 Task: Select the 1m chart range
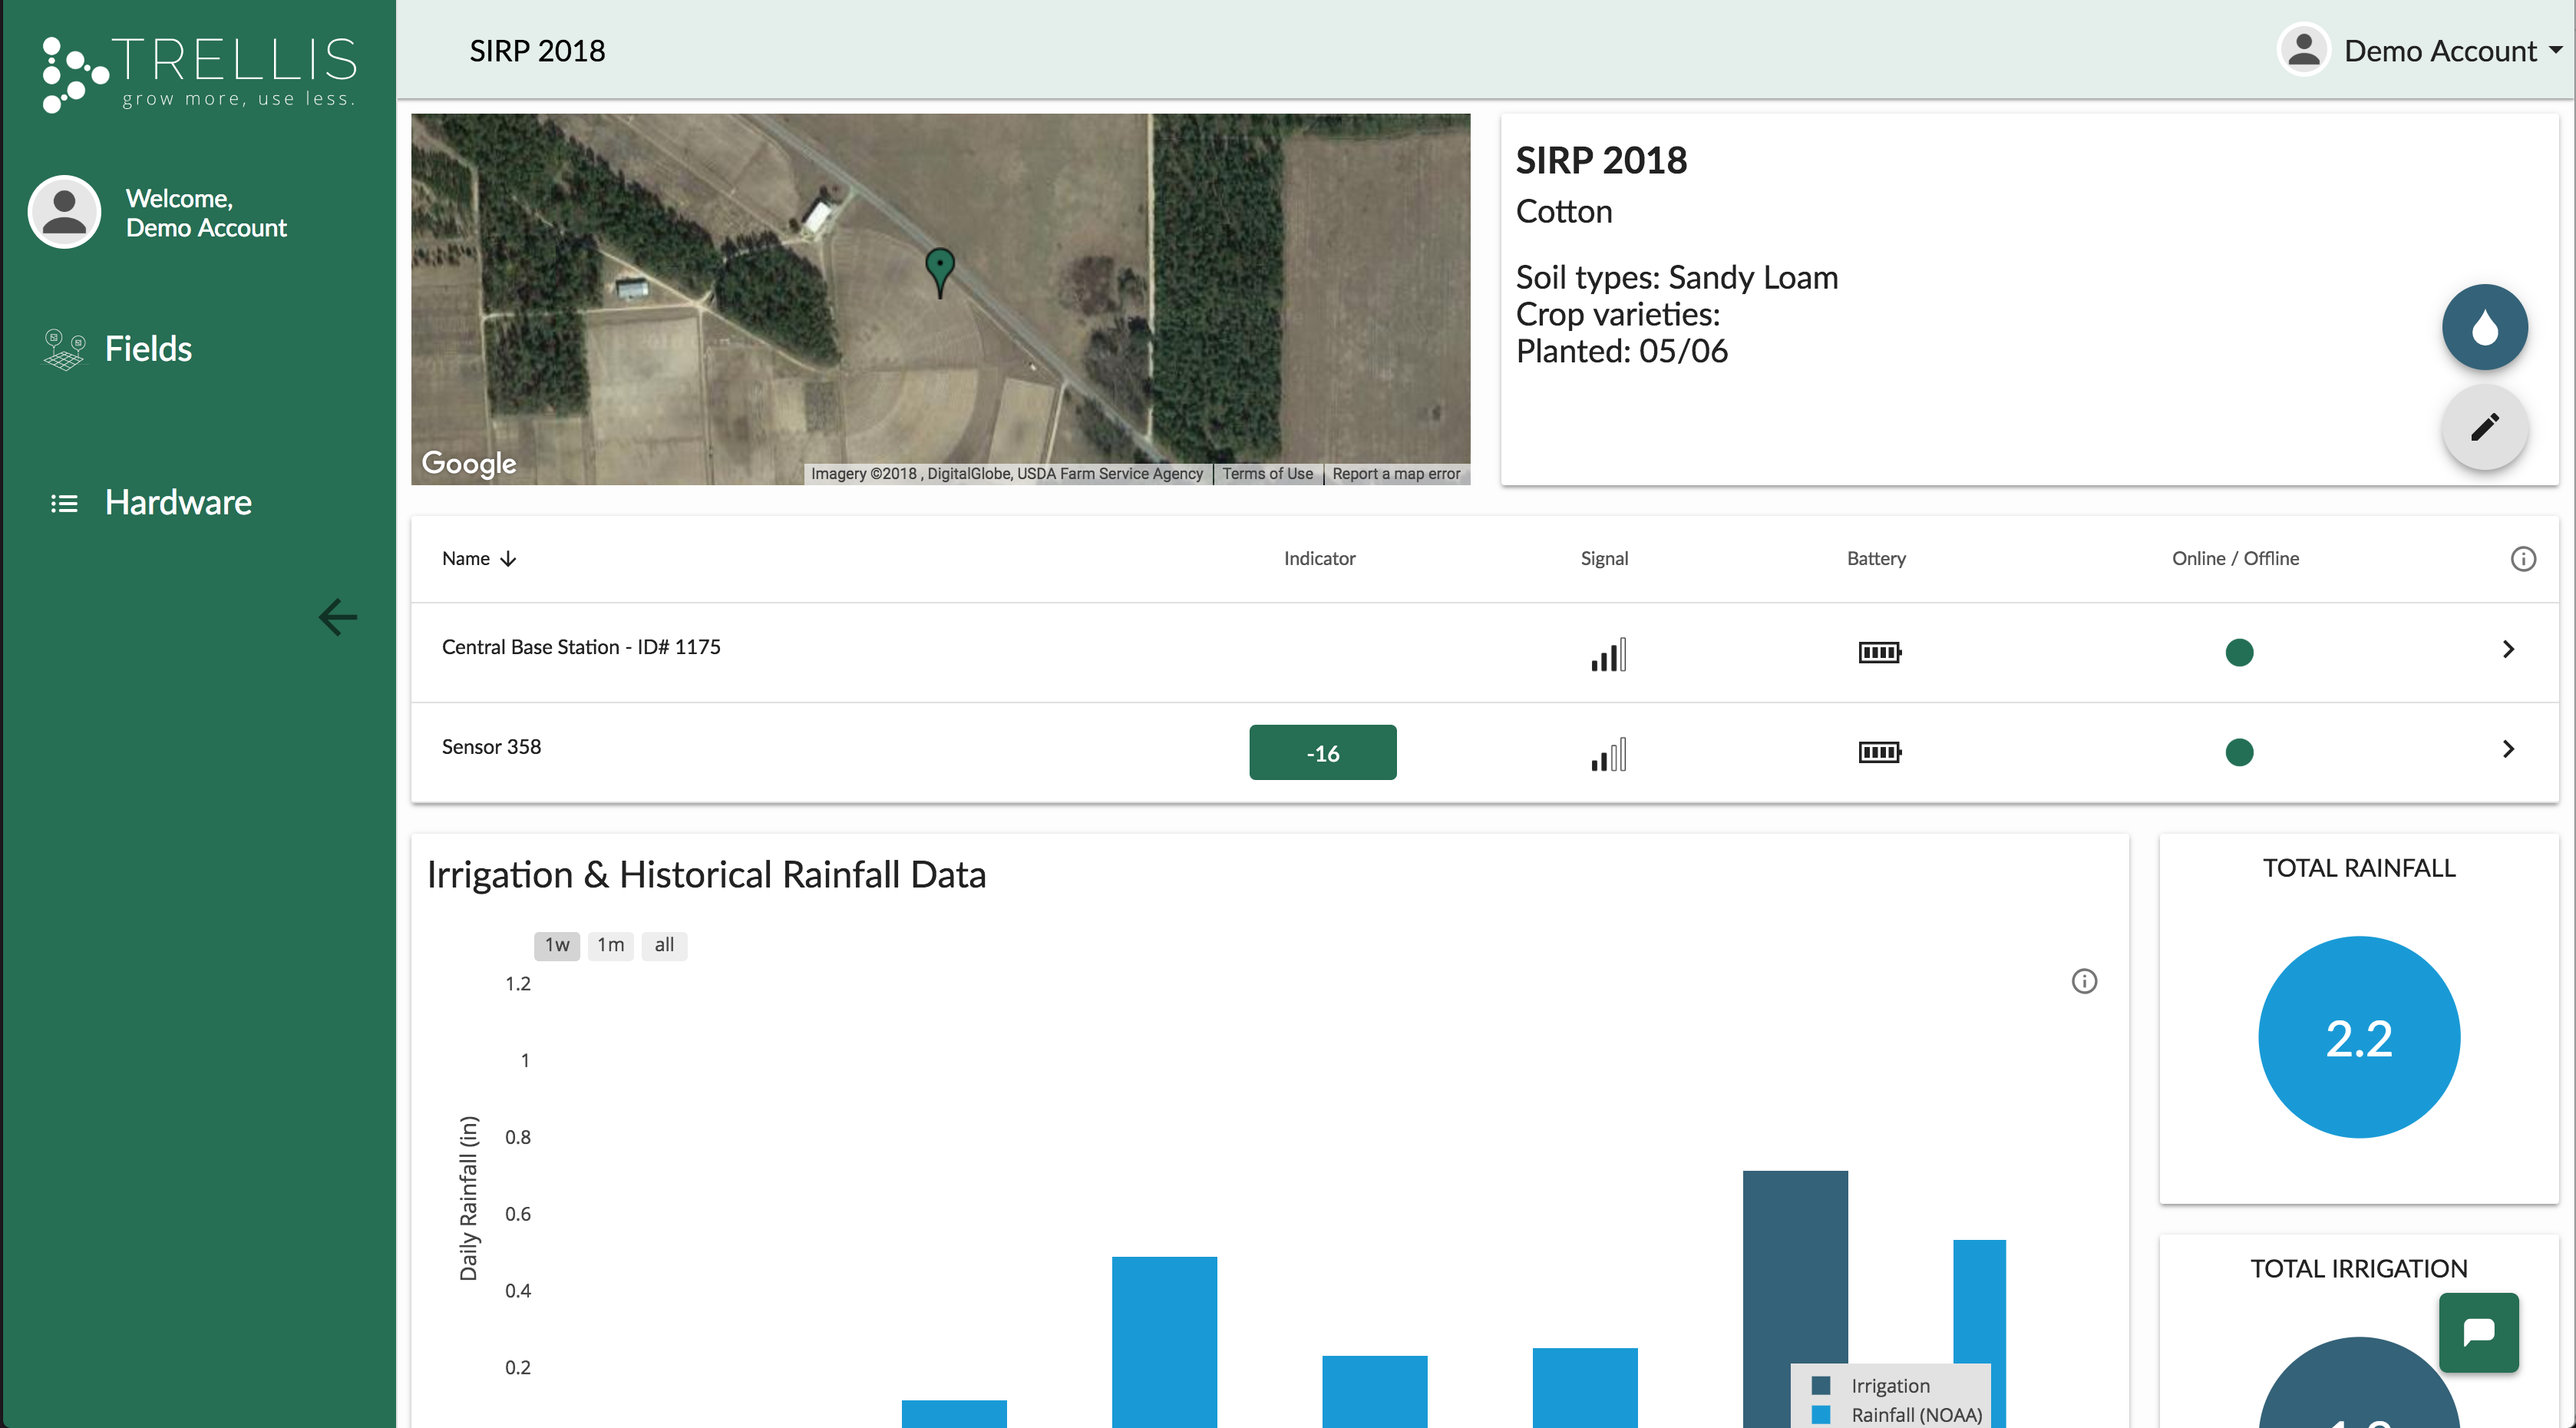click(610, 945)
